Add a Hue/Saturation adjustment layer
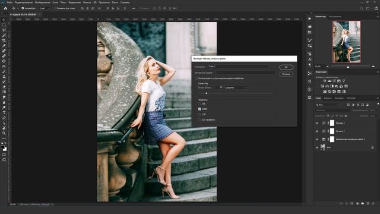Screen dimensions: 380x214 pyautogui.click(x=322, y=86)
